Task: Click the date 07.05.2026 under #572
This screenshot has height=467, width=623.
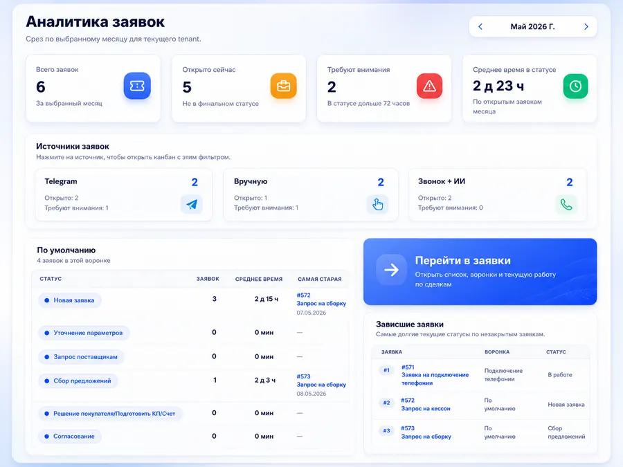Action: (x=311, y=313)
